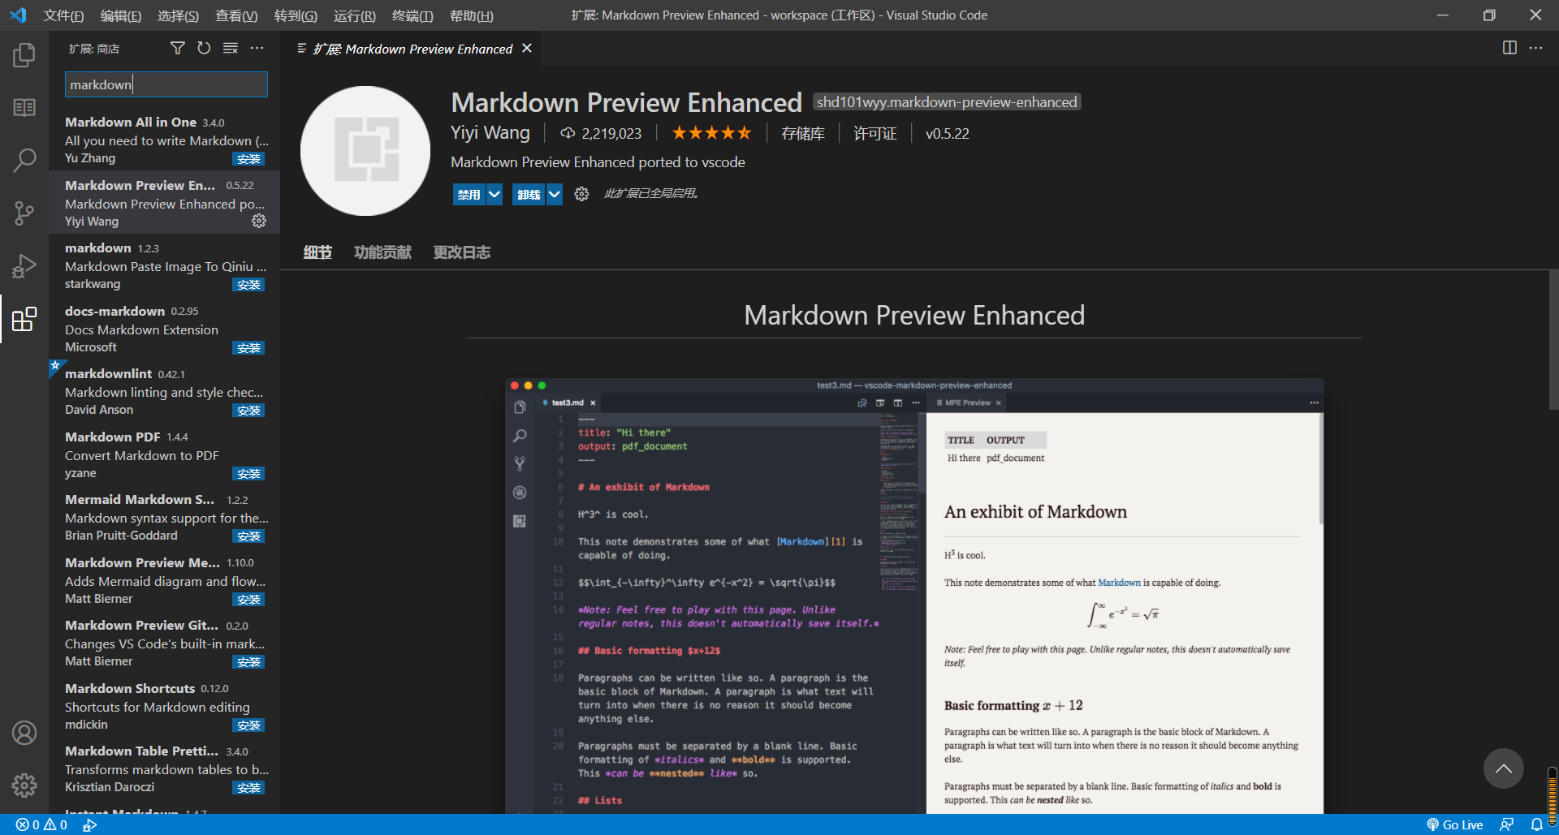Screen dimensions: 1559x835
Task: Open the Source Control view
Action: coord(24,213)
